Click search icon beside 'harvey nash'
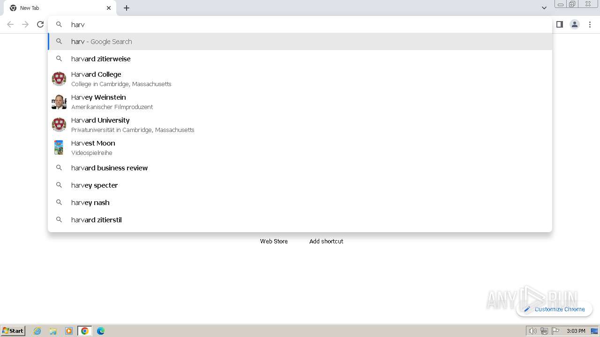 click(x=59, y=202)
